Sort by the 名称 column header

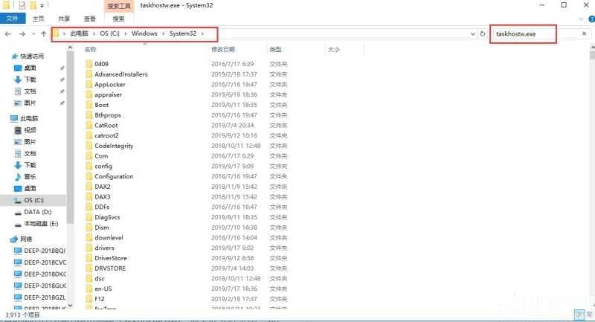pyautogui.click(x=90, y=49)
